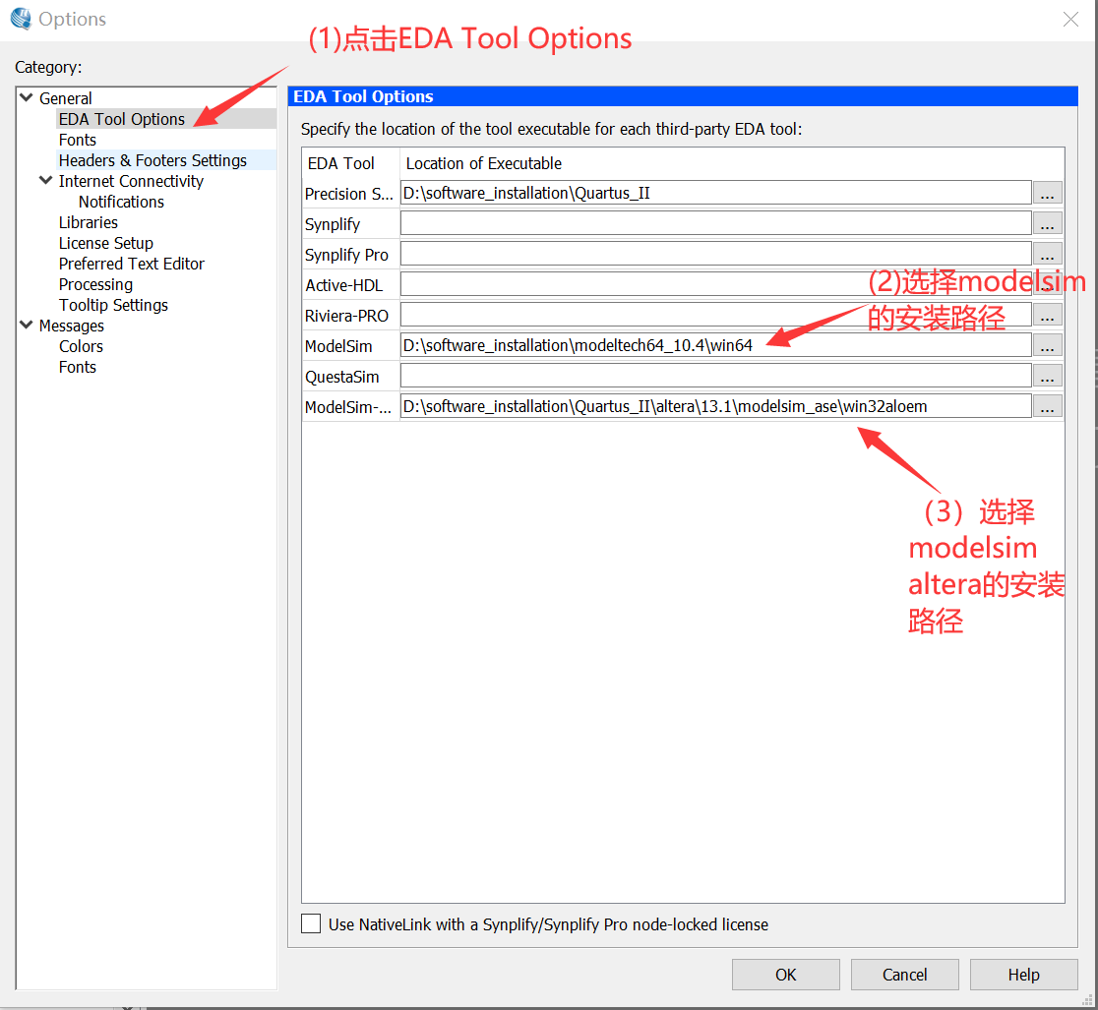Viewport: 1098px width, 1010px height.
Task: Browse for ModelSim-Altera executable location
Action: (x=1048, y=406)
